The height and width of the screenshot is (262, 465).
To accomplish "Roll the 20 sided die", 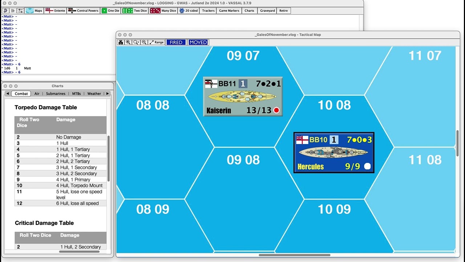I will pyautogui.click(x=189, y=11).
